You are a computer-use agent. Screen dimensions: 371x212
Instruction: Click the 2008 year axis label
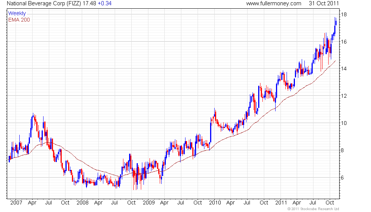[83, 203]
